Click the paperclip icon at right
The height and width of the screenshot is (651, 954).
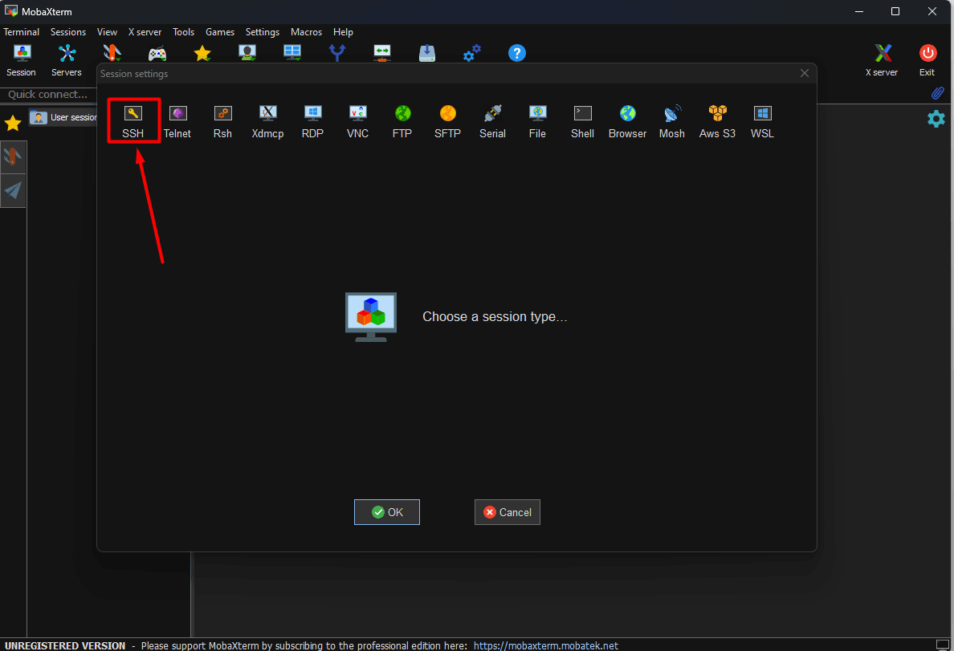tap(938, 93)
